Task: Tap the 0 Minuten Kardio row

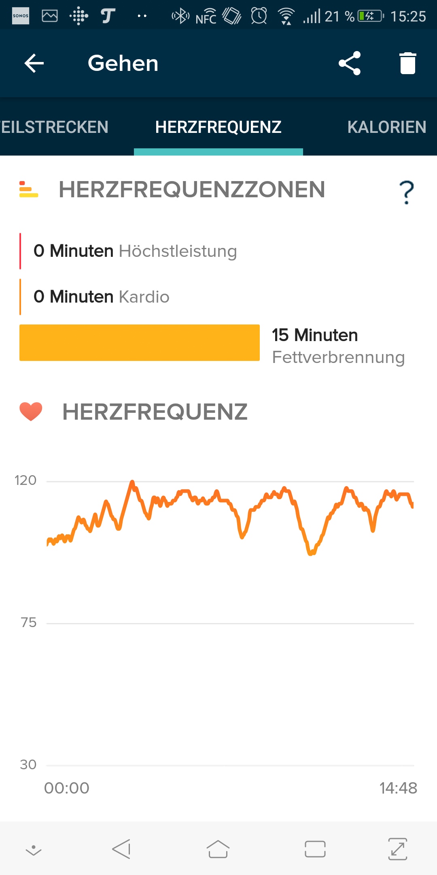Action: tap(101, 297)
